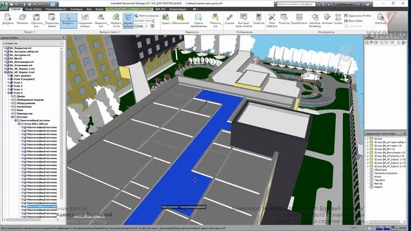Viewport: 411px width, 231px height.
Task: Toggle the Selection Tree (Дерево выбора) button
Action: point(128,21)
